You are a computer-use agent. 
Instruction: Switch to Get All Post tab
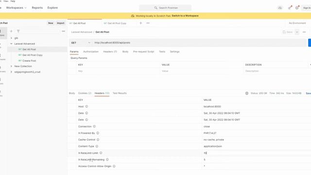tap(85, 23)
